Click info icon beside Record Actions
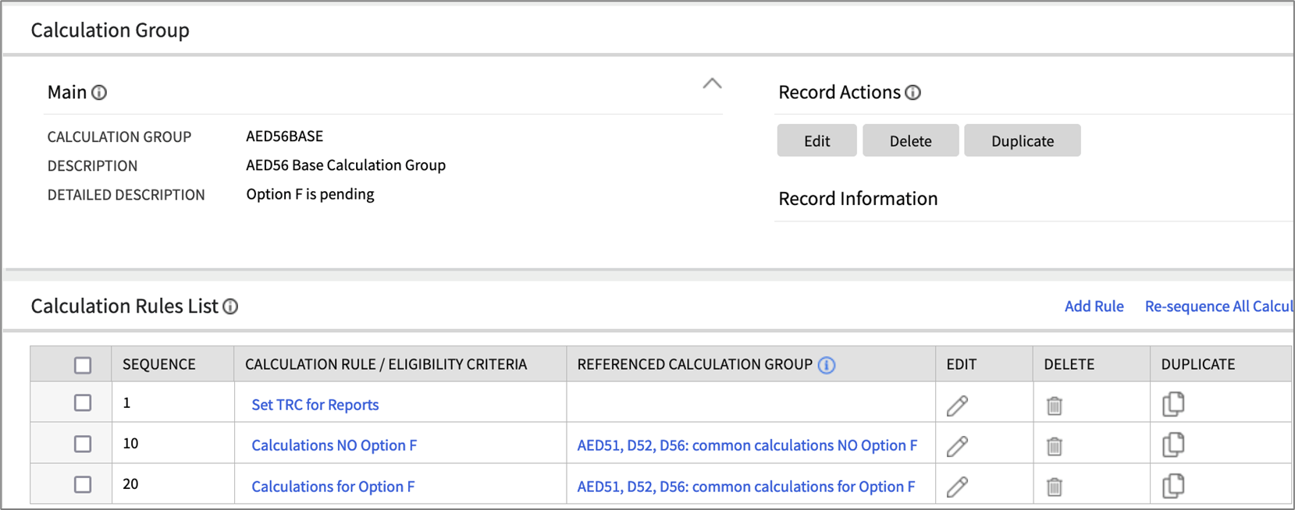 913,93
